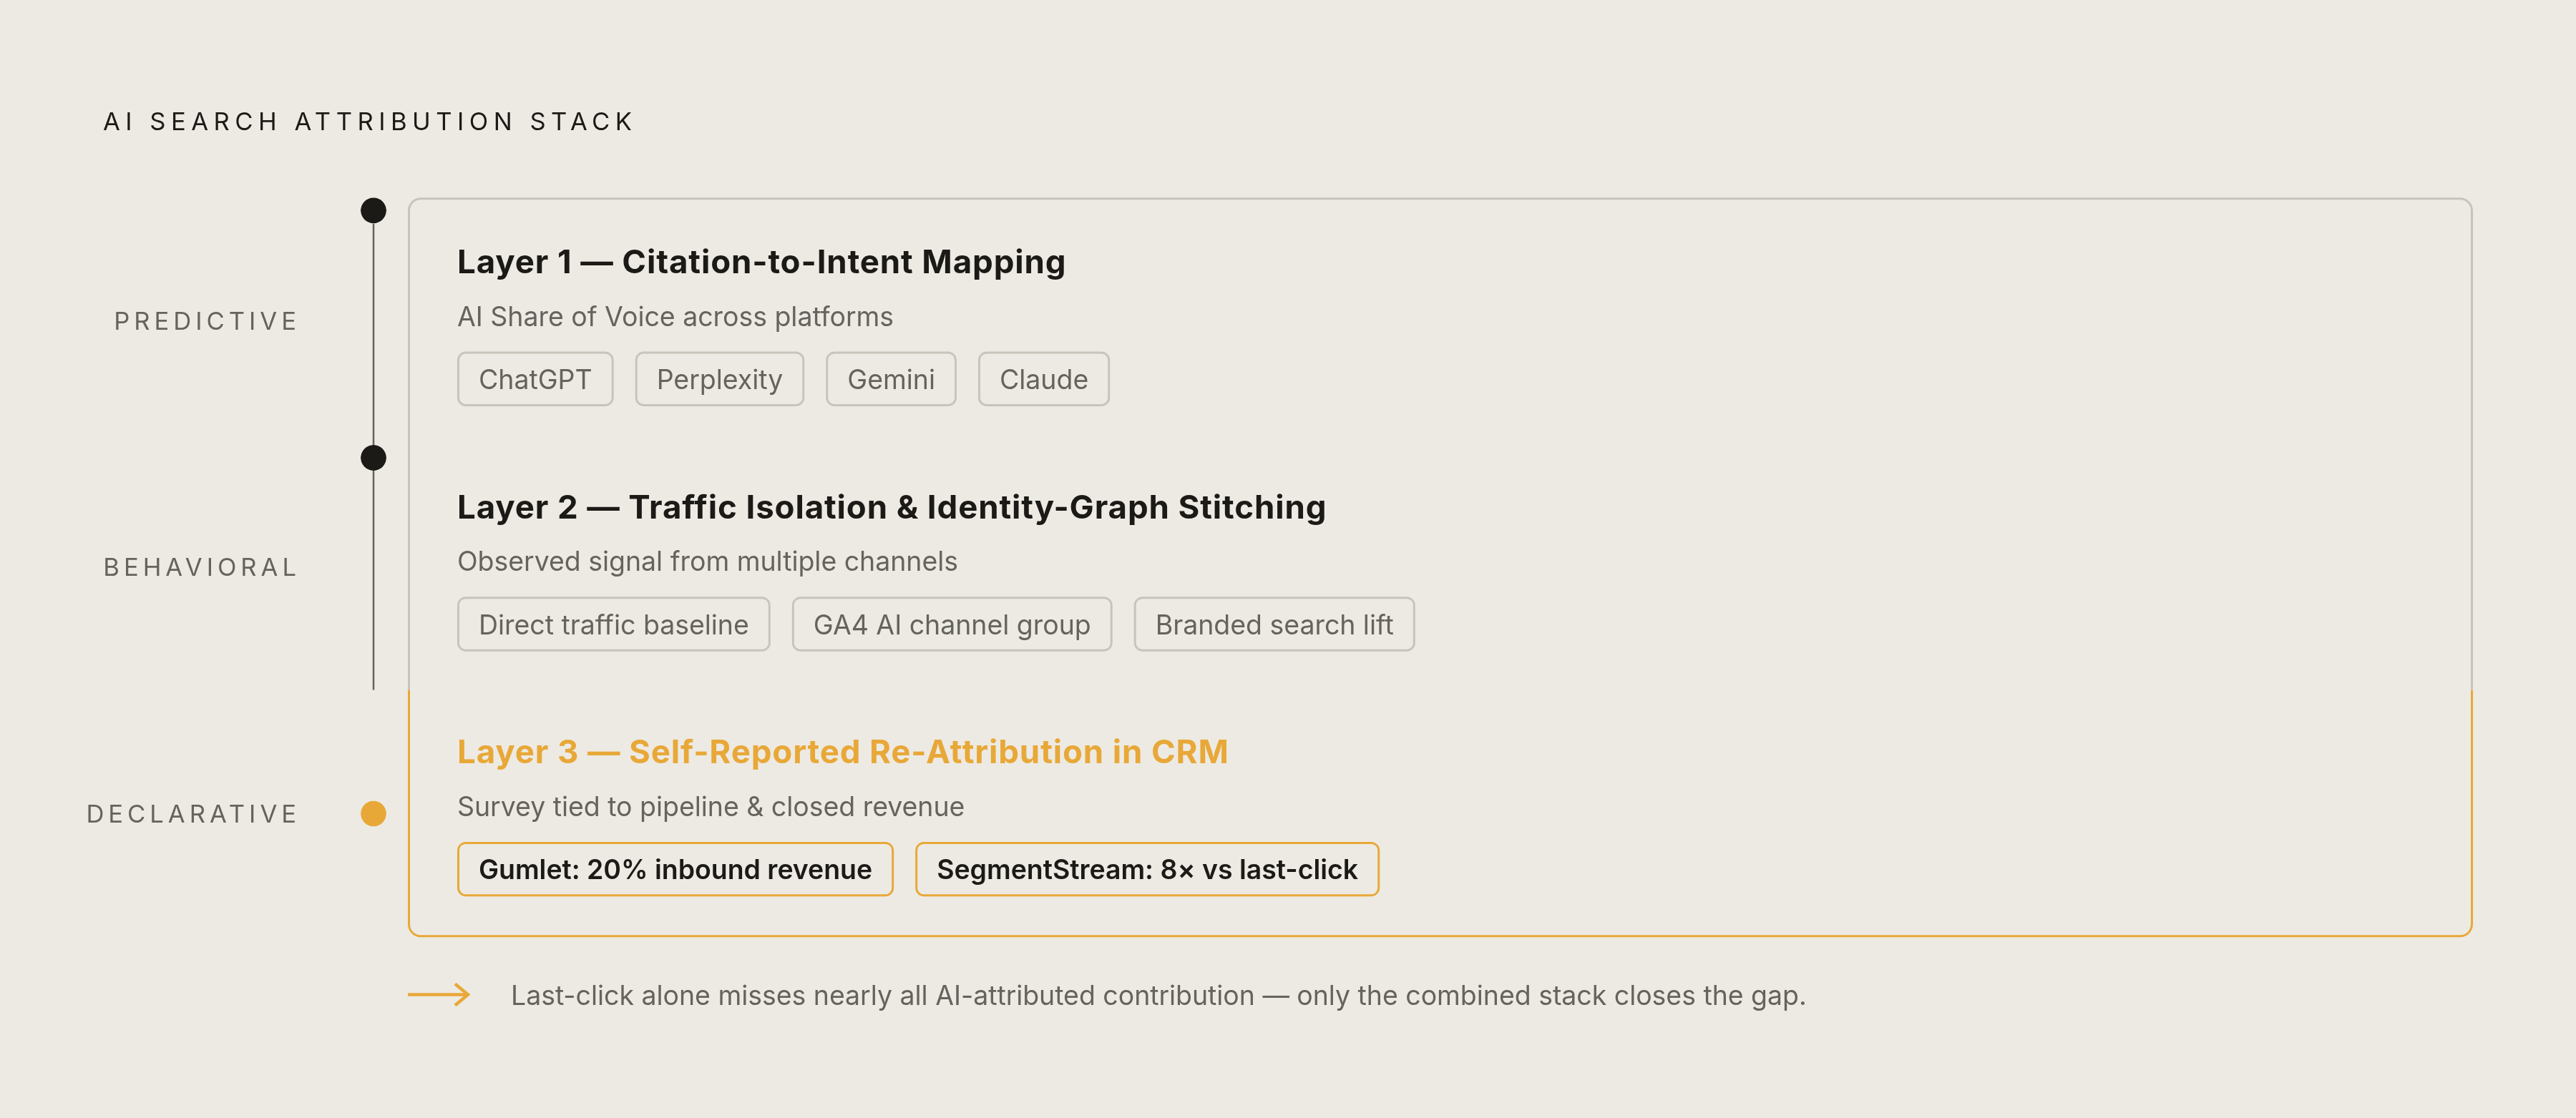Screen dimensions: 2576x1118
Task: Click the PREDICTIVE label
Action: point(206,321)
